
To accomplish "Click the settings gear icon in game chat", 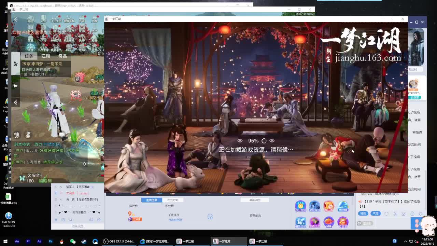I will 85,164.
